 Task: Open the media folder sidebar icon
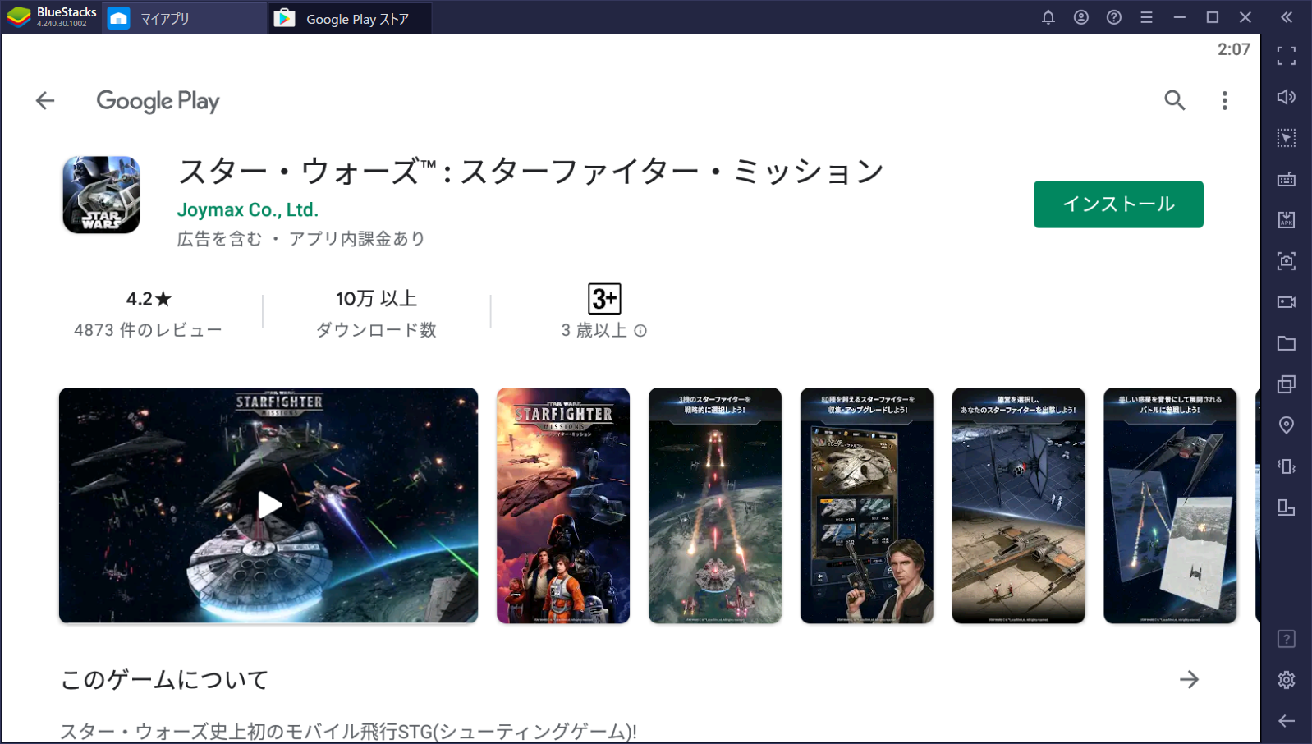(1287, 343)
